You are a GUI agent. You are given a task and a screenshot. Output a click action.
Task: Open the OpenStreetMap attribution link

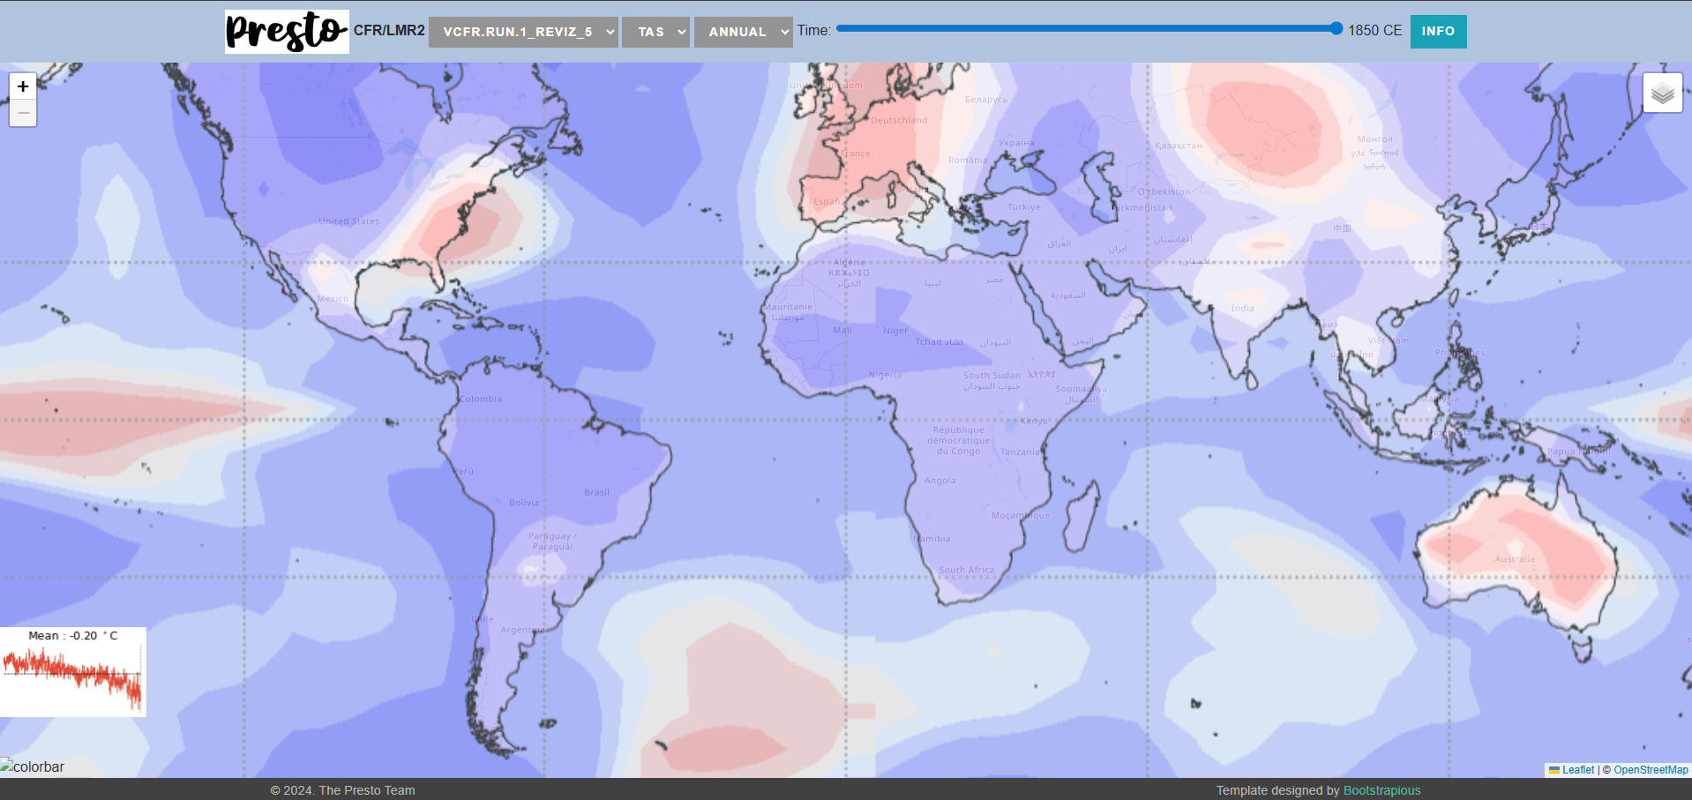click(1651, 770)
